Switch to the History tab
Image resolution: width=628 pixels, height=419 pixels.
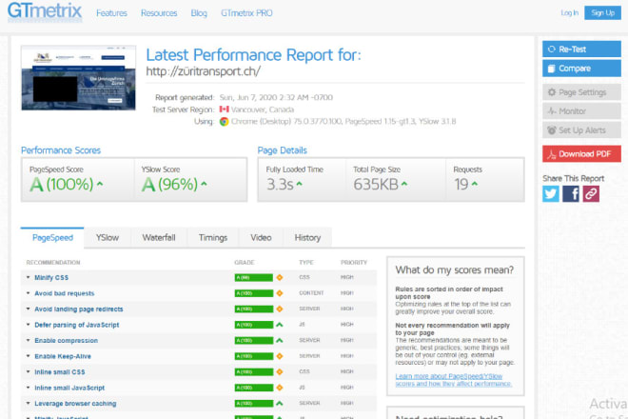tap(307, 238)
